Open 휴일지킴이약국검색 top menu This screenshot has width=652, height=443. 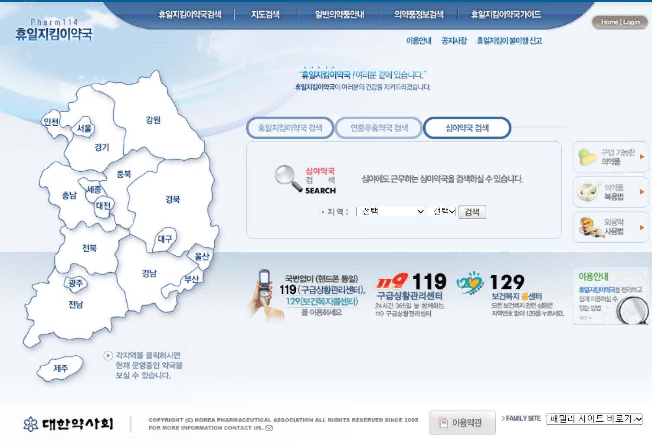tap(190, 14)
